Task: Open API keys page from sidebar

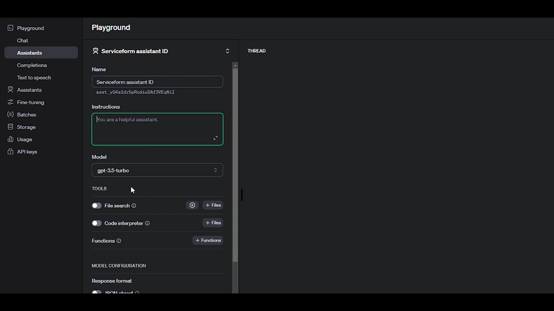Action: [x=27, y=152]
